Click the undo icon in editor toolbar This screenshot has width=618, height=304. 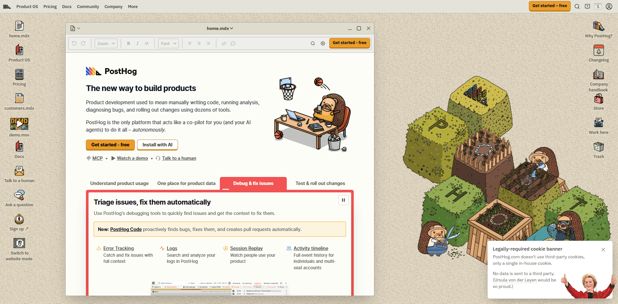click(74, 43)
